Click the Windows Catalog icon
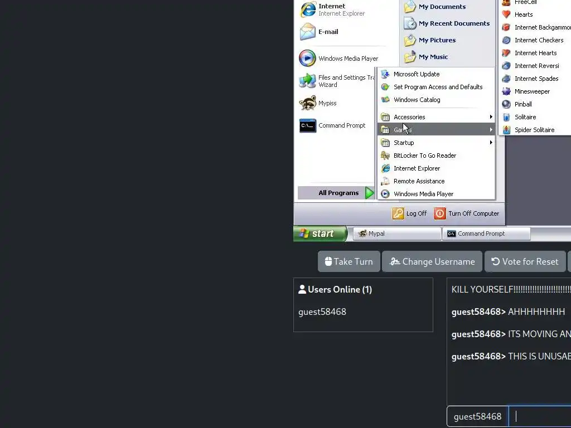Viewport: 571px width, 428px height. click(385, 100)
